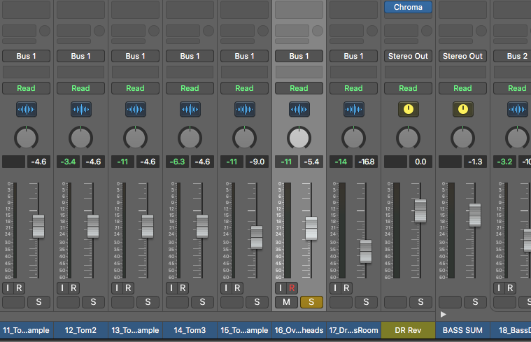Click the pan knob on 15_To...ample channel
Screen dimensions: 531x342
click(x=244, y=138)
